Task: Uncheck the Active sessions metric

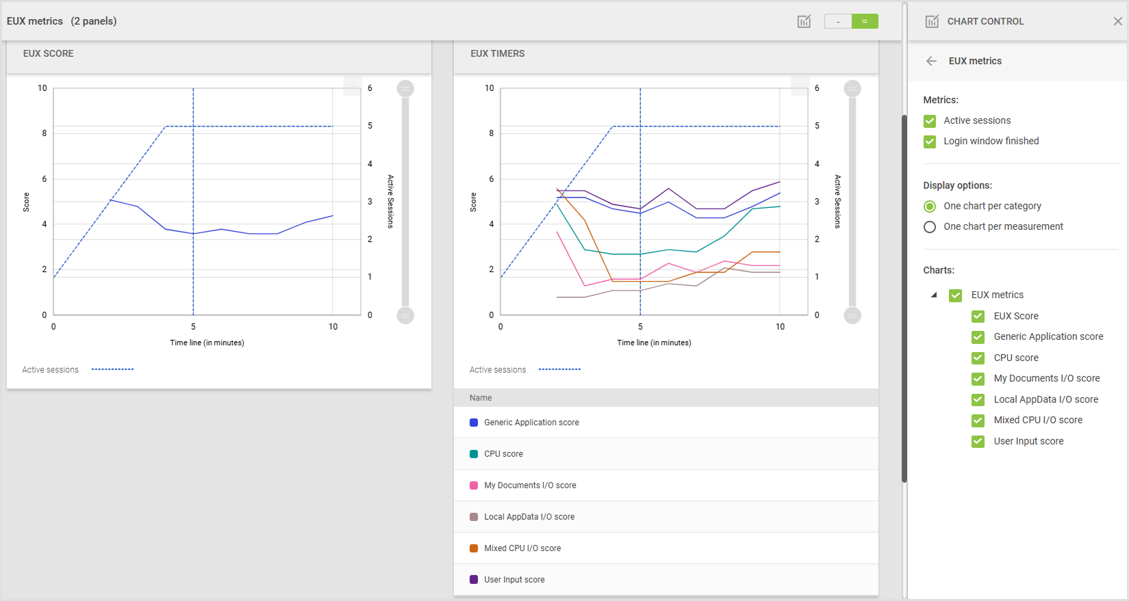Action: pos(930,121)
